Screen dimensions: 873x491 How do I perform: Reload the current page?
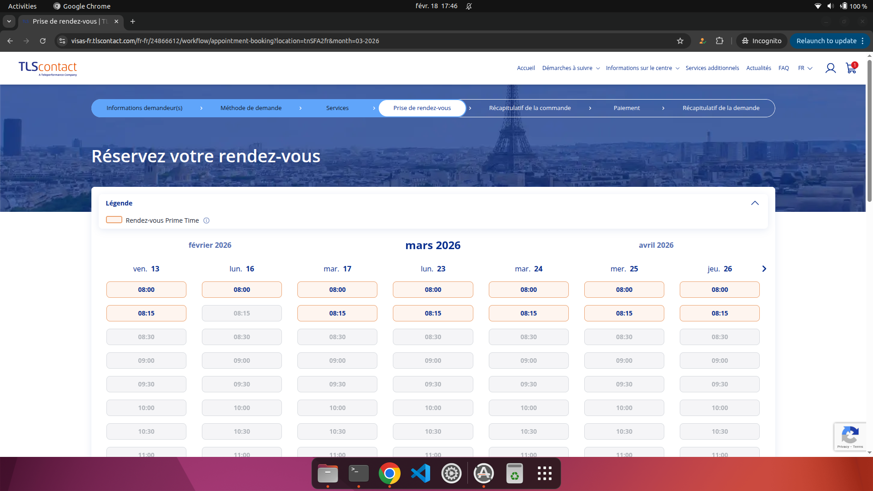coord(42,41)
